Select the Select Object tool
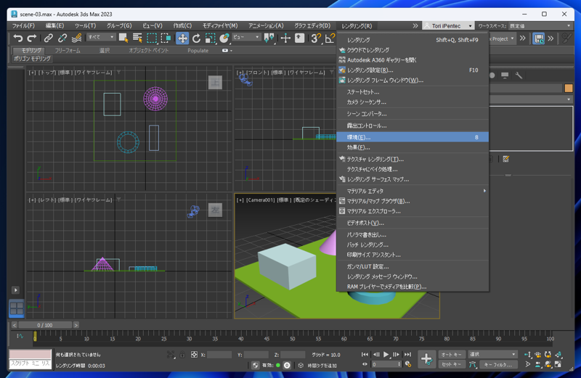 point(123,38)
